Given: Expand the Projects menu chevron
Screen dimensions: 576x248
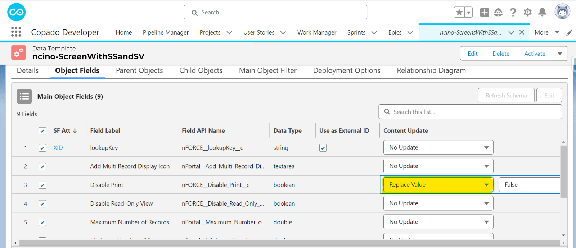Looking at the screenshot, I should [229, 32].
